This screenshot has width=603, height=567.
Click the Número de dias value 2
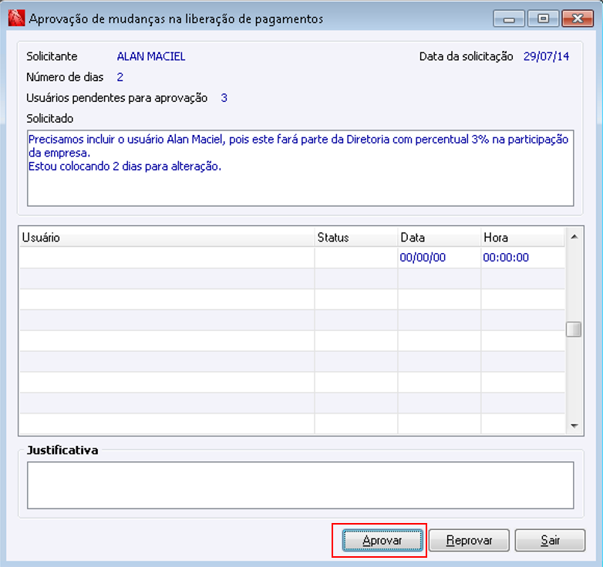[x=120, y=77]
